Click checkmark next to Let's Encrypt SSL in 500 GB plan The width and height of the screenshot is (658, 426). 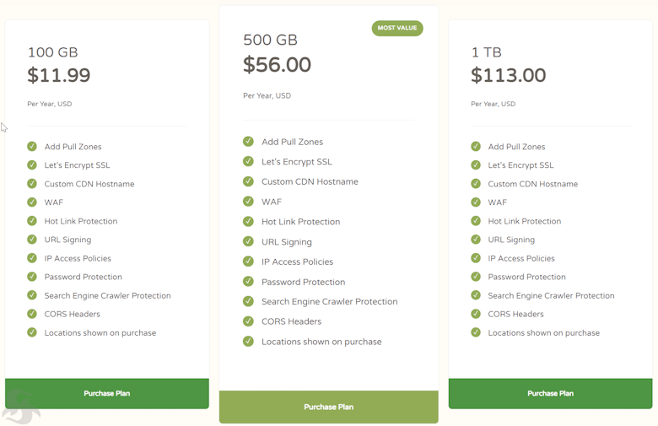coord(248,161)
